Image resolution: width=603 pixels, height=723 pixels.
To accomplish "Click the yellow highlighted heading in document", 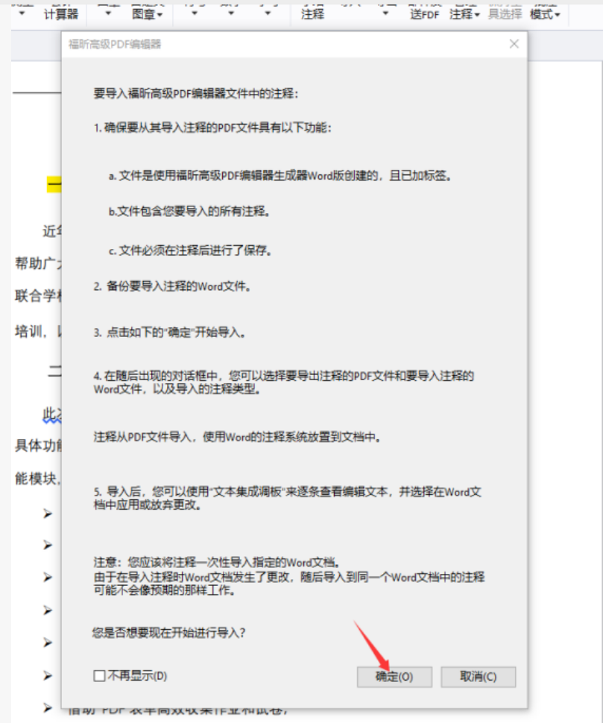I will coord(54,185).
